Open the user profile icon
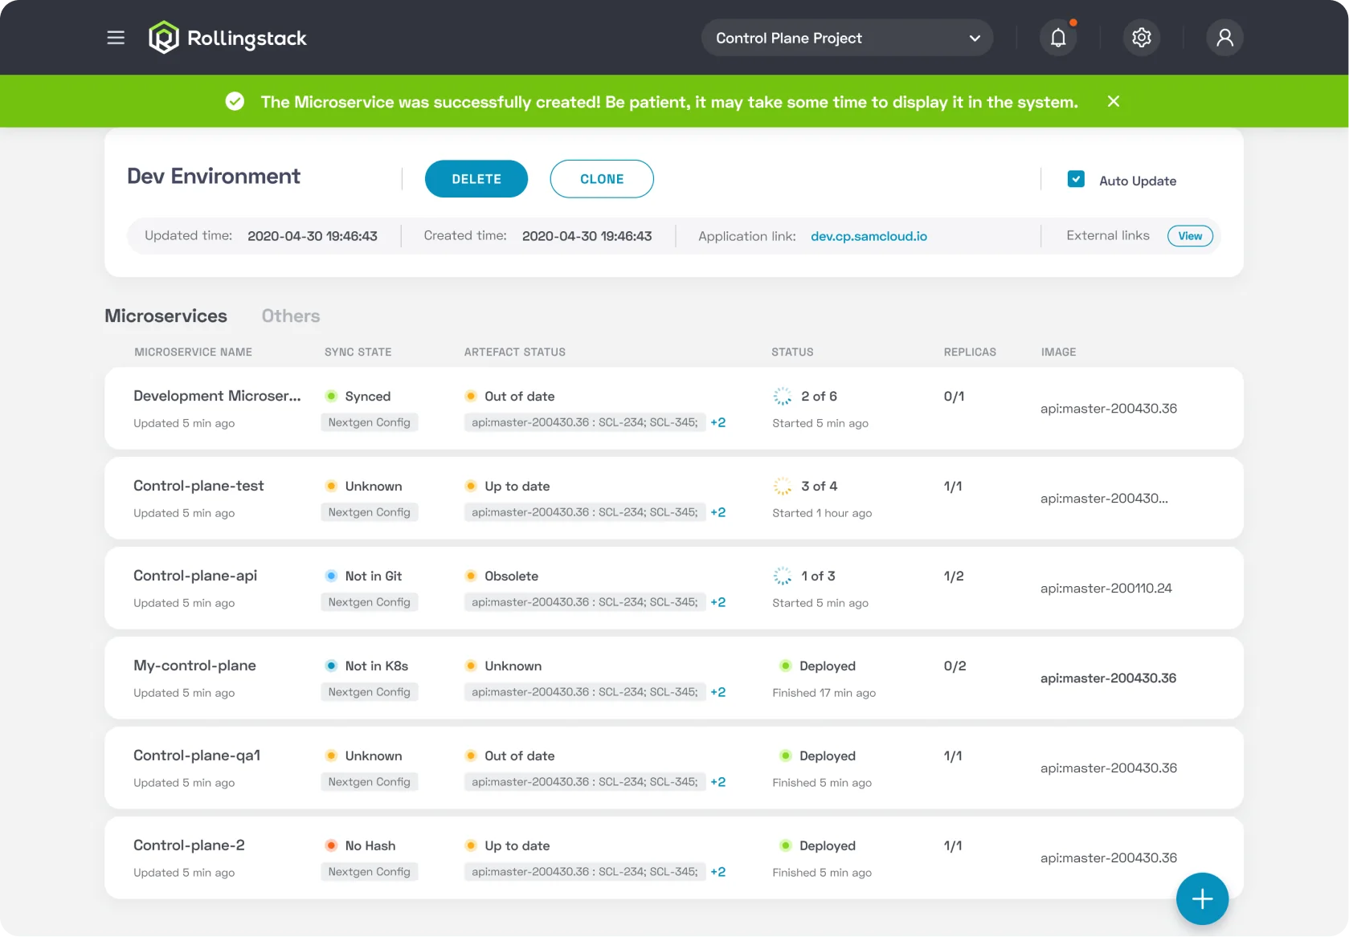Viewport: 1349px width, 937px height. (x=1224, y=38)
